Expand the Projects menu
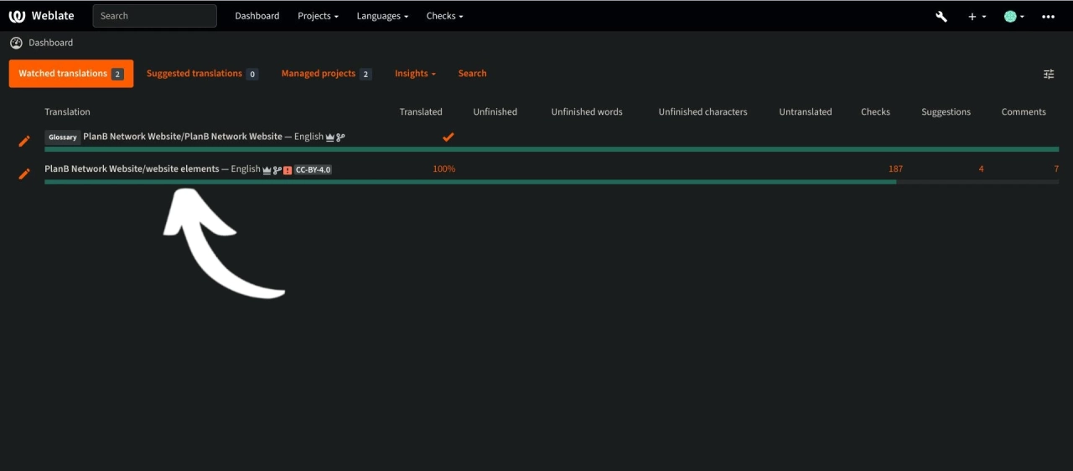 pyautogui.click(x=319, y=16)
